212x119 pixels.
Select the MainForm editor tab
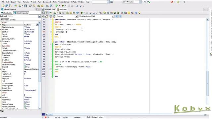[62, 10]
